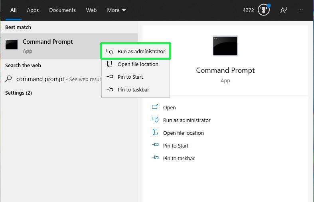
Task: Click the Pin to taskbar icon in preview pane
Action: (155, 157)
